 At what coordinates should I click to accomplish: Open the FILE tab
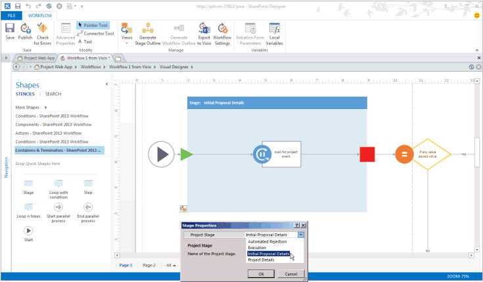[11, 15]
